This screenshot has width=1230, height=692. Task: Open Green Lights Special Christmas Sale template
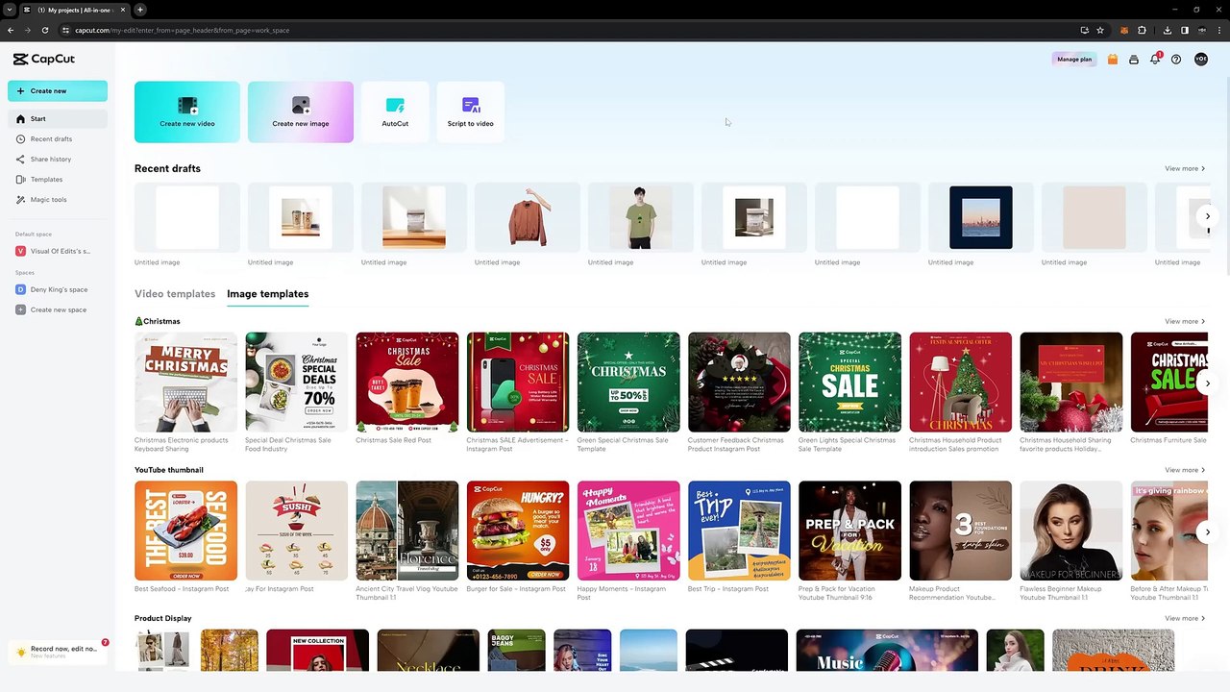[x=849, y=383]
